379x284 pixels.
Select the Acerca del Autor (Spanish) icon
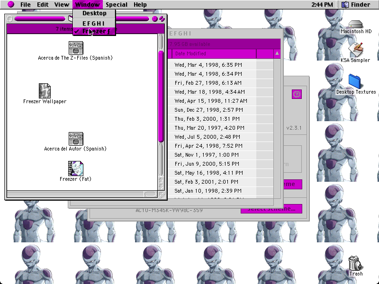click(76, 139)
